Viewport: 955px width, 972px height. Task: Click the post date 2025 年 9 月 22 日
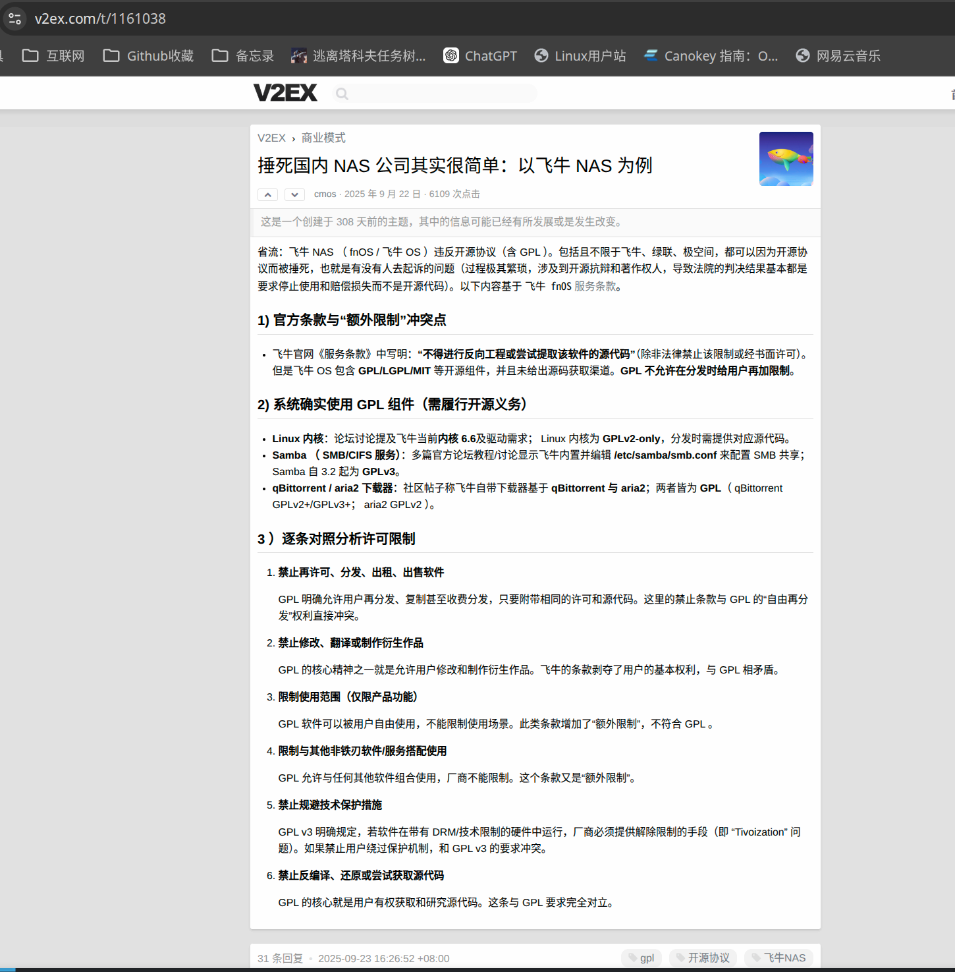click(x=382, y=194)
